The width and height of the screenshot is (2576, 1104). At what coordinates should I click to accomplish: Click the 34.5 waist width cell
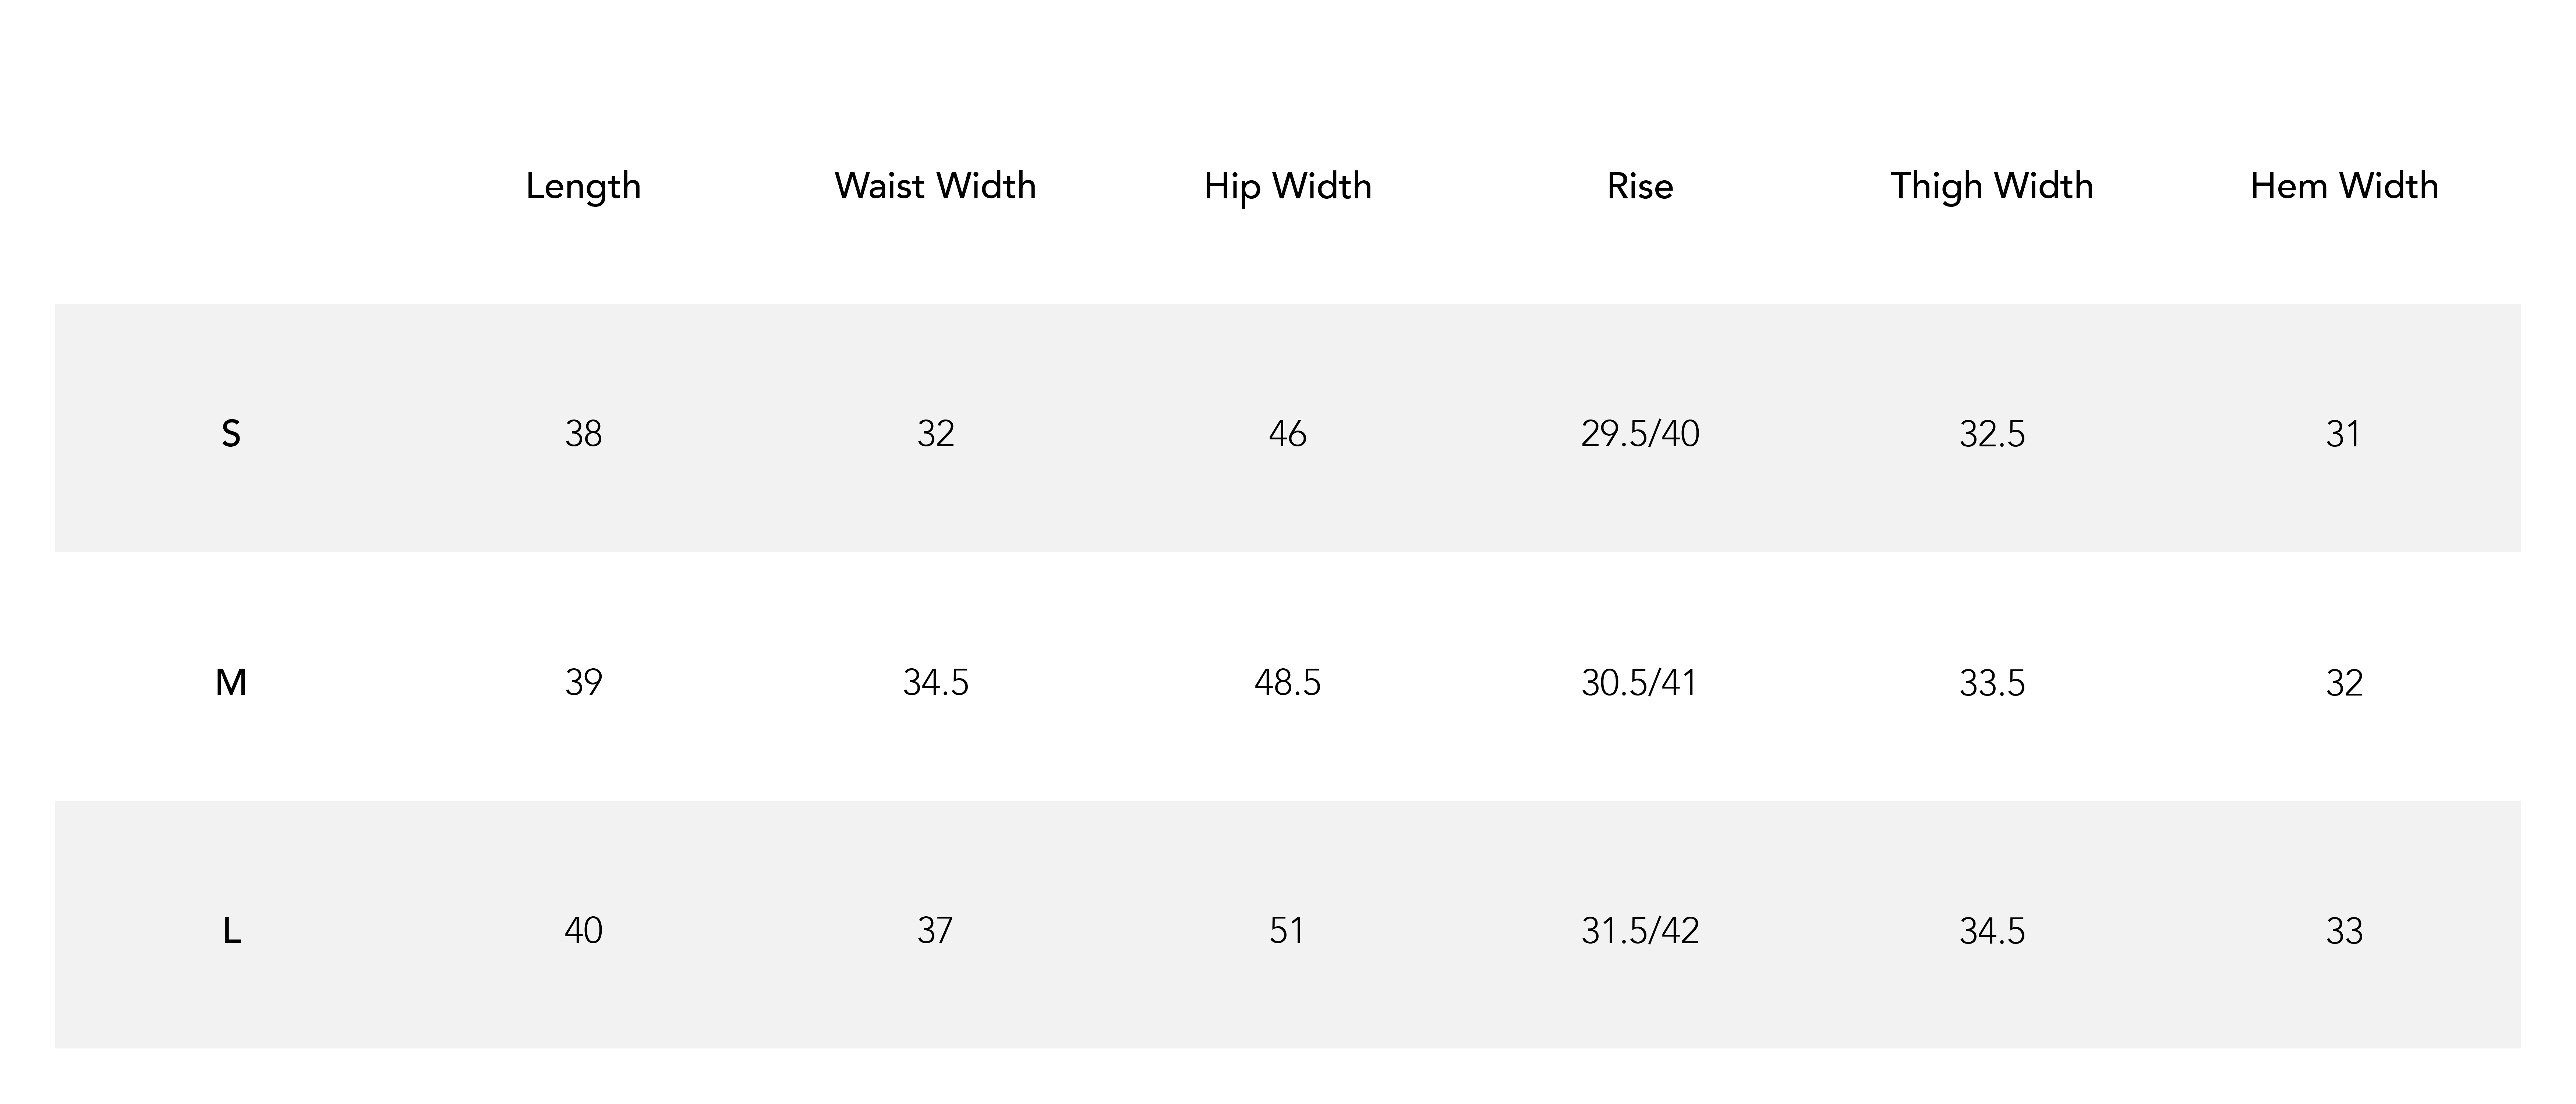(x=935, y=683)
